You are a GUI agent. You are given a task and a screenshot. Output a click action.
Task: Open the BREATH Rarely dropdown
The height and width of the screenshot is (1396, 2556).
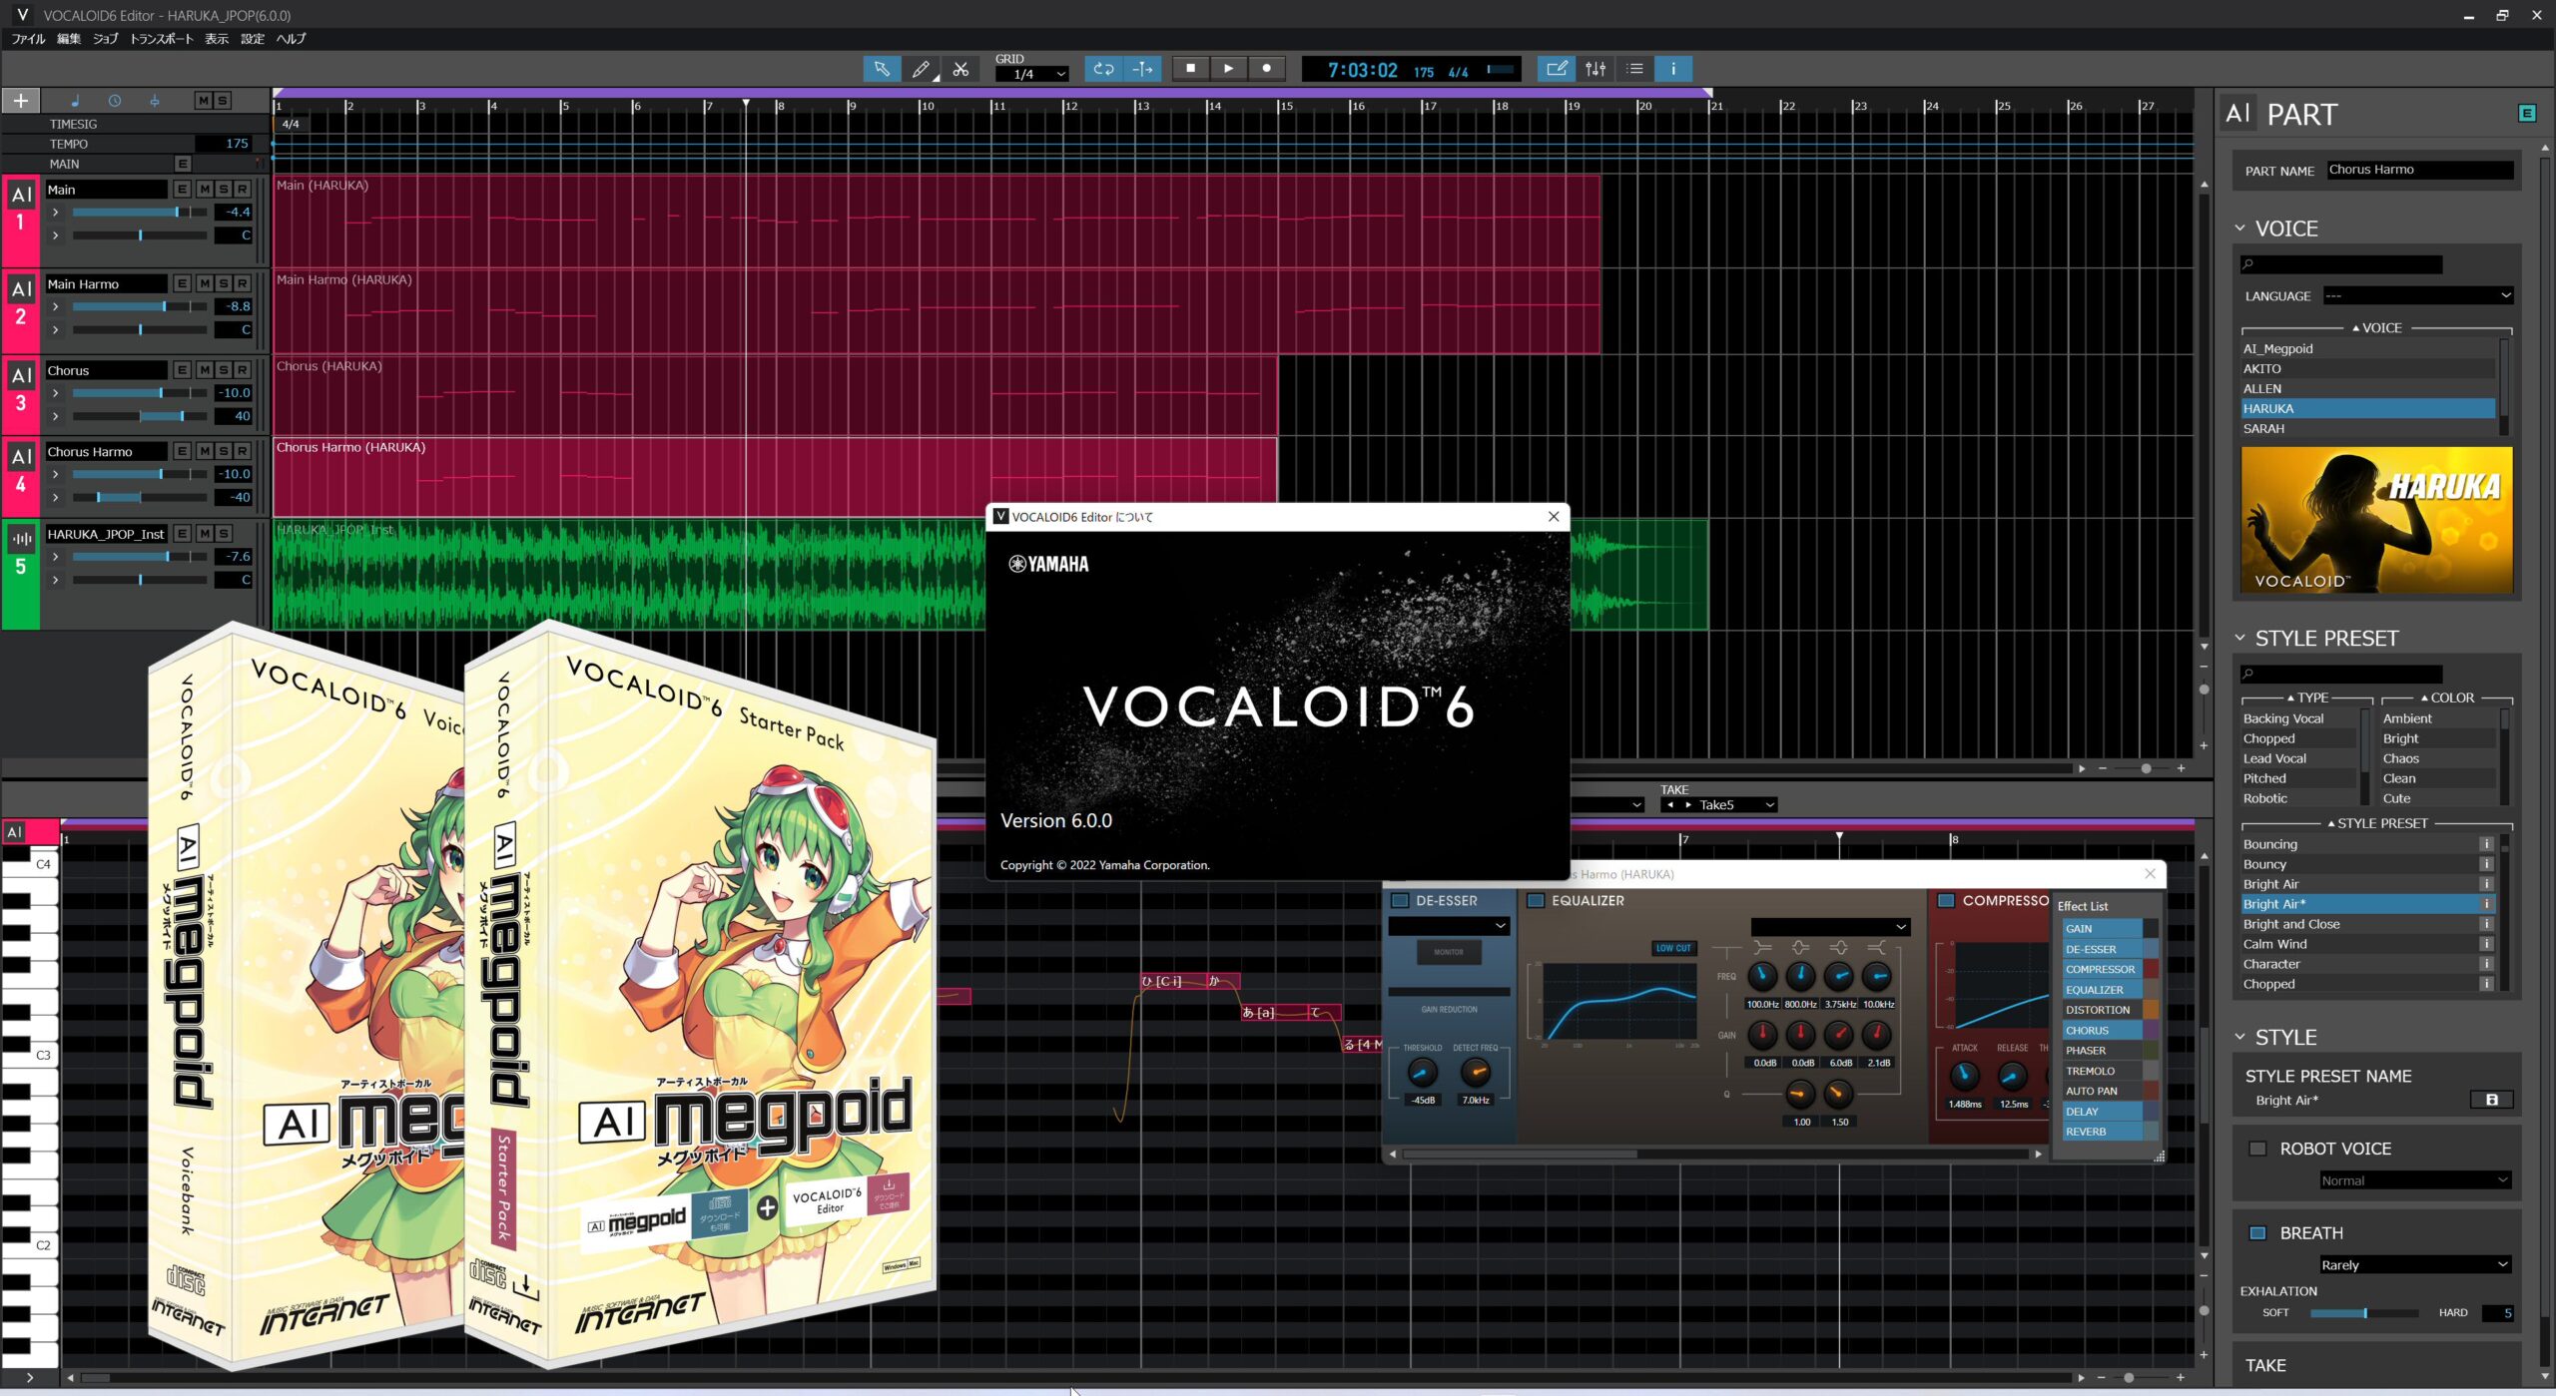point(2415,1265)
